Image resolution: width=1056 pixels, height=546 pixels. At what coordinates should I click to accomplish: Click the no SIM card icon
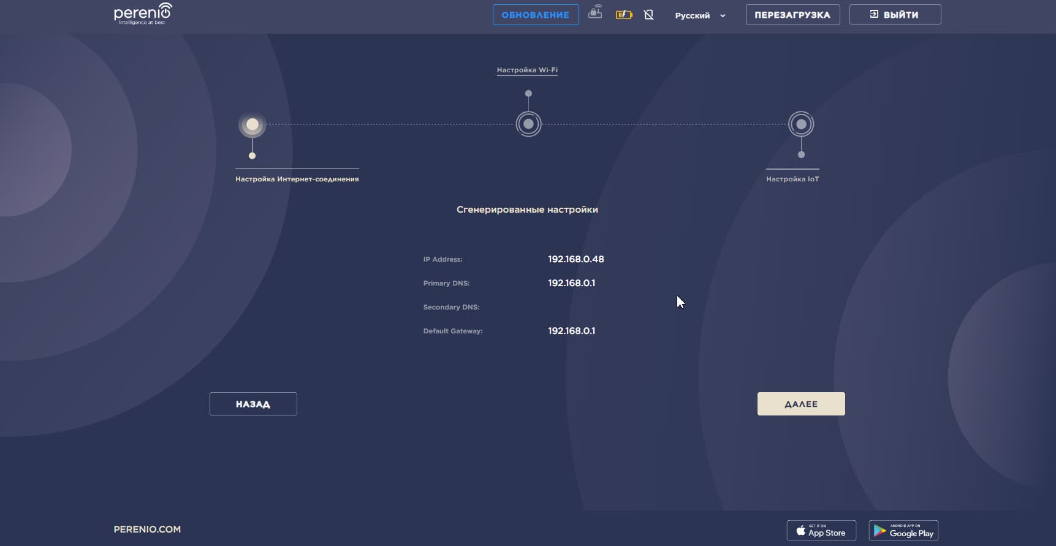click(x=648, y=15)
